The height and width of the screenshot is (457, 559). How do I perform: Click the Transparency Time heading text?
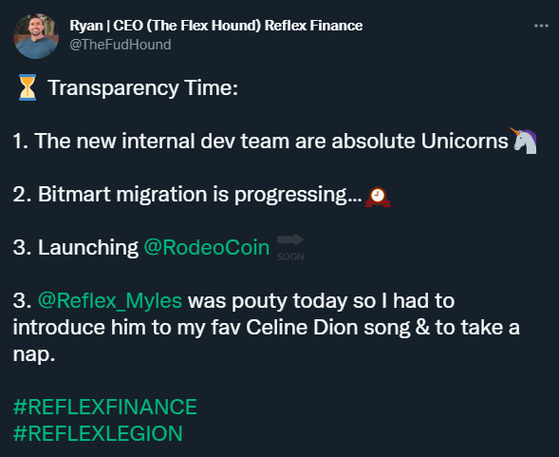[143, 87]
